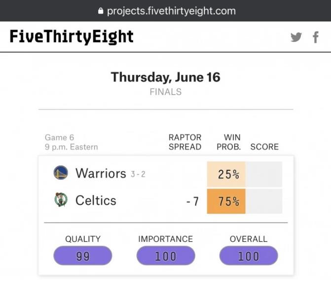Click the projects.fivethirtyeight.com URL text
Screen dimensions: 331x292
click(171, 11)
